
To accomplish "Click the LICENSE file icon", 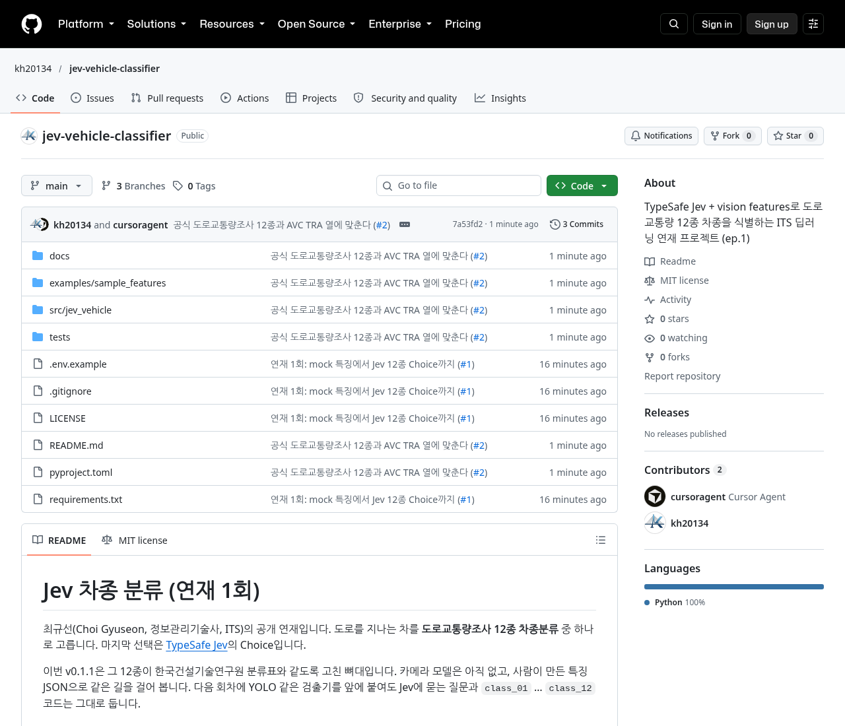I will [x=38, y=418].
